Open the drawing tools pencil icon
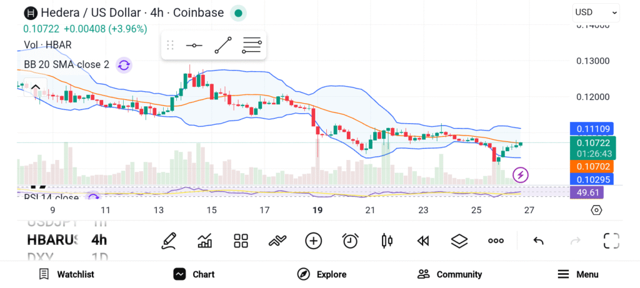The image size is (640, 288). point(168,241)
